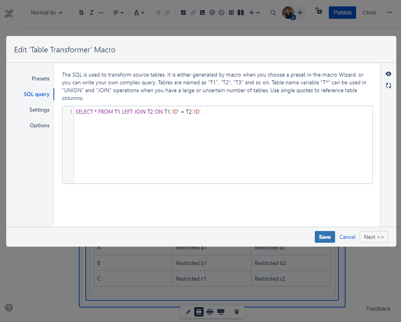This screenshot has height=322, width=401.
Task: Click the 'Restricted c1' table cell
Action: click(212, 279)
